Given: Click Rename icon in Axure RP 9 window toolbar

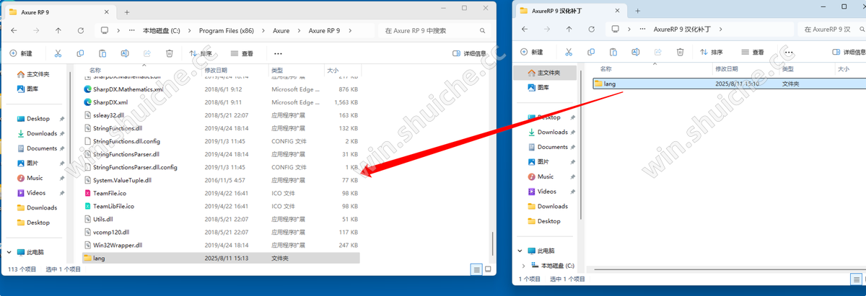Looking at the screenshot, I should pyautogui.click(x=125, y=53).
